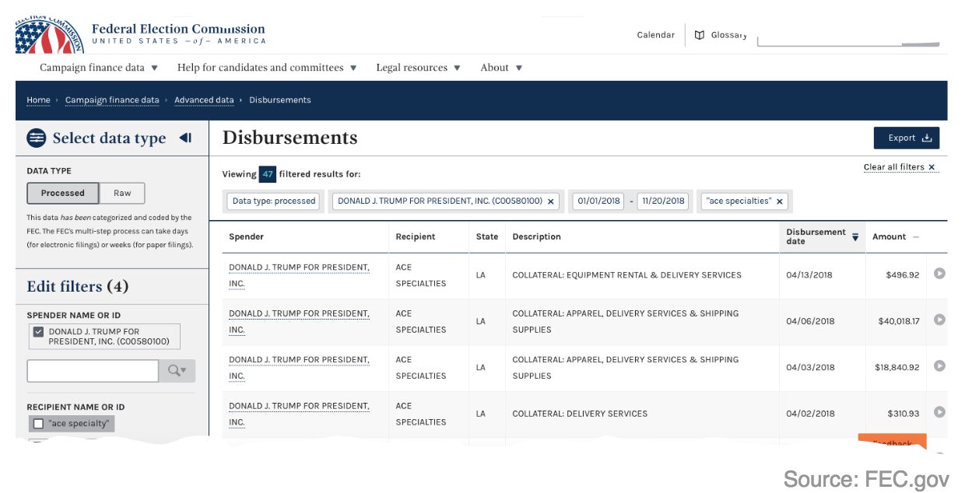
Task: Click the State column header
Action: [x=487, y=236]
